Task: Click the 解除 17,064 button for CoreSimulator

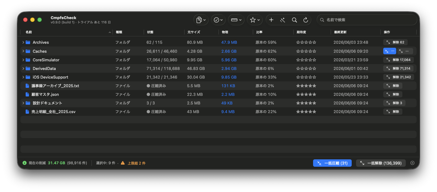Action: 398,60
